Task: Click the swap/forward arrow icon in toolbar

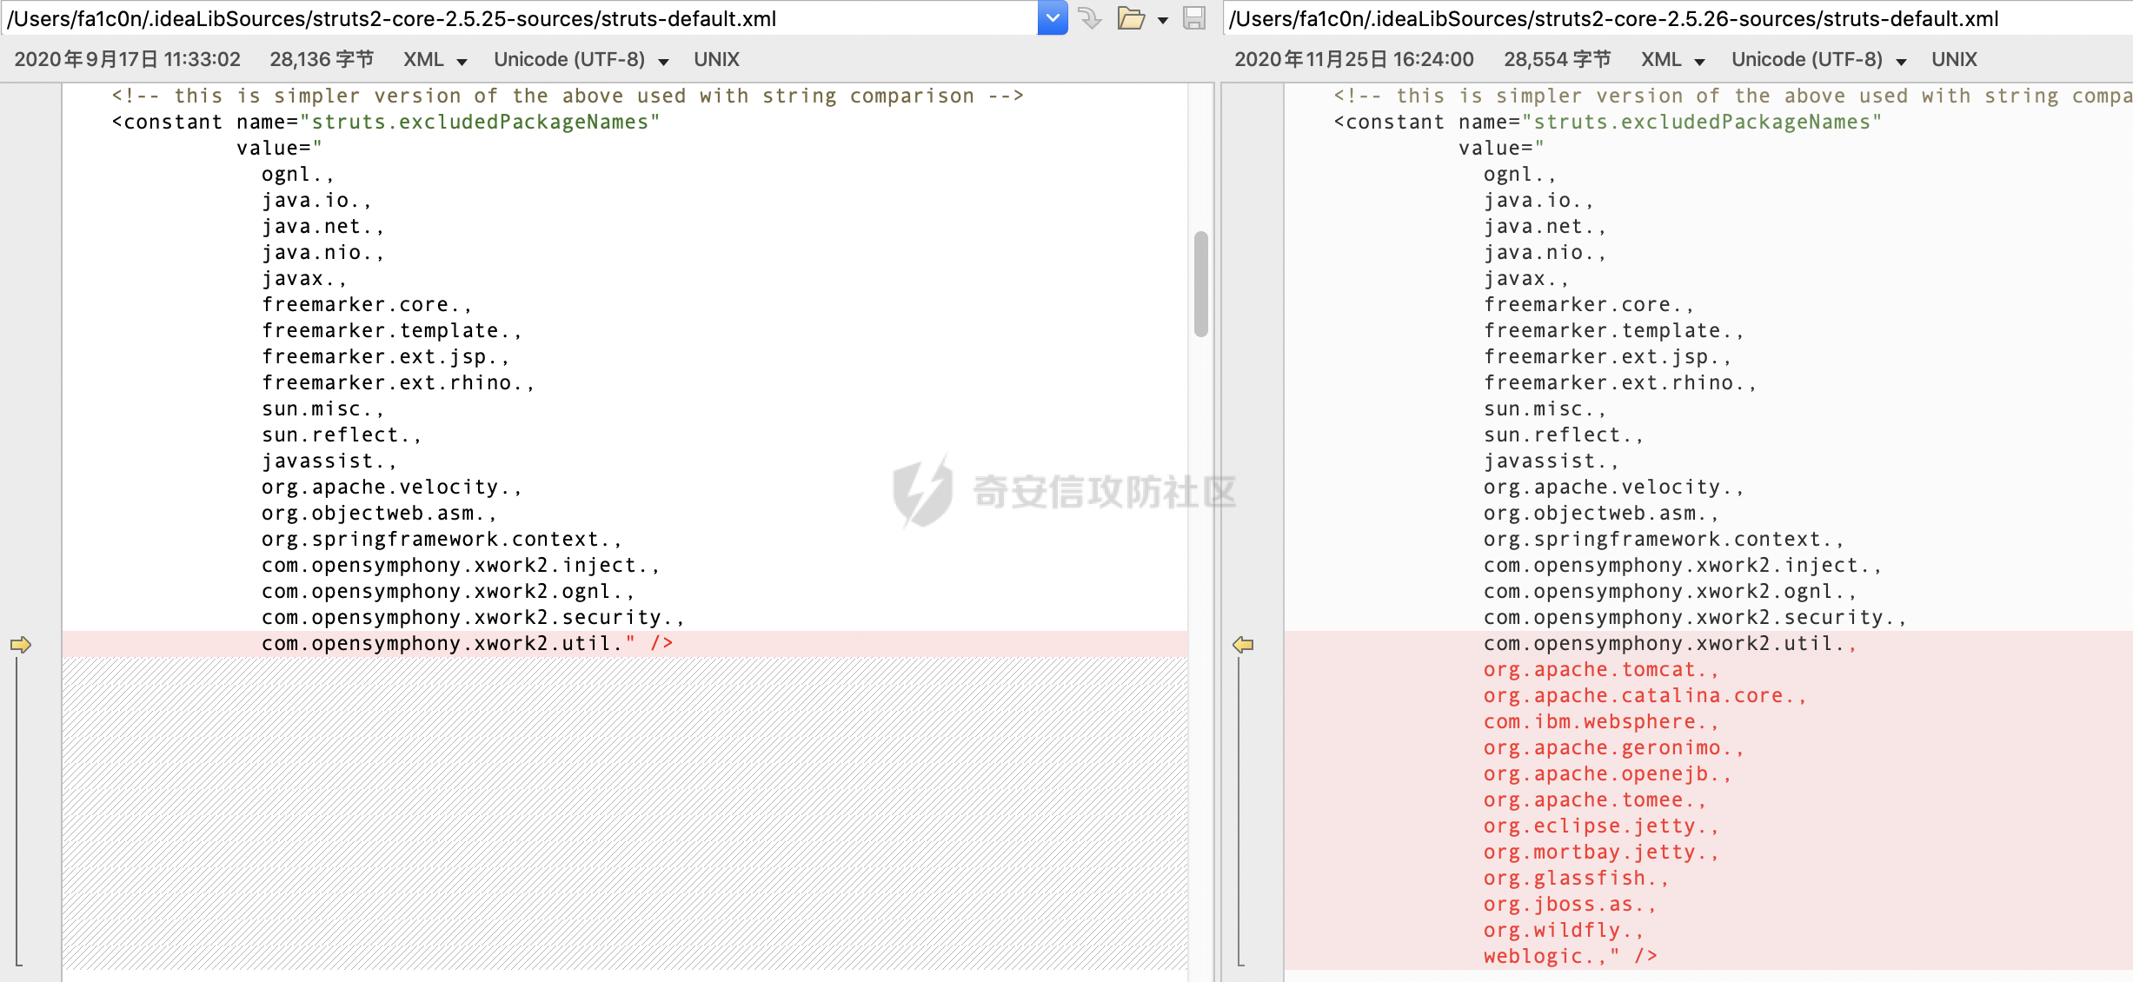Action: (x=1090, y=18)
